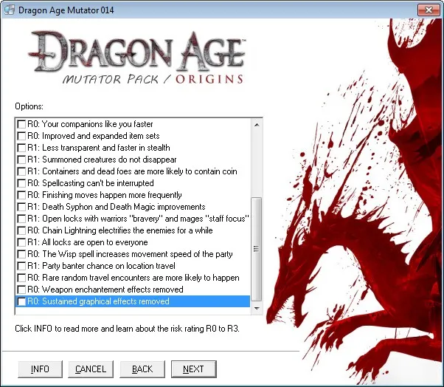Viewport: 444px width, 387px height.
Task: Toggle 'Spellcasting can't be interrupted' checkbox
Action: 21,183
